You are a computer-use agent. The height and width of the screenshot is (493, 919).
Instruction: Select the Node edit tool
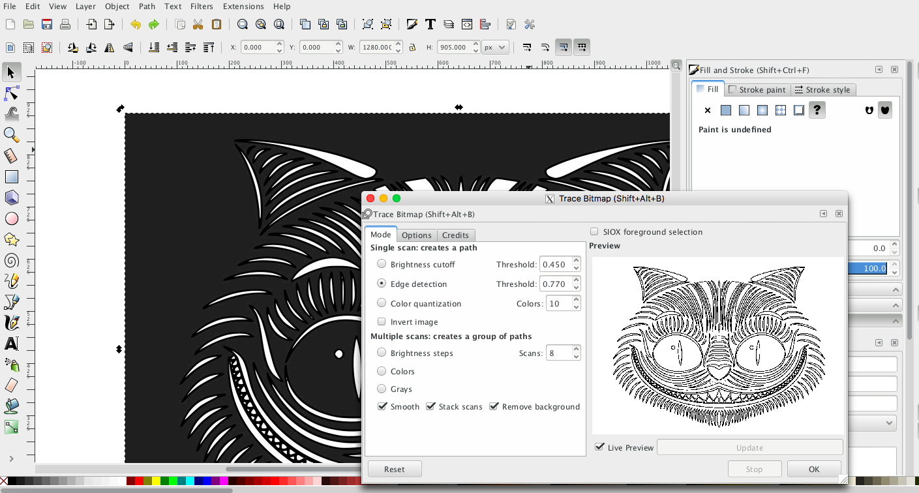tap(11, 93)
